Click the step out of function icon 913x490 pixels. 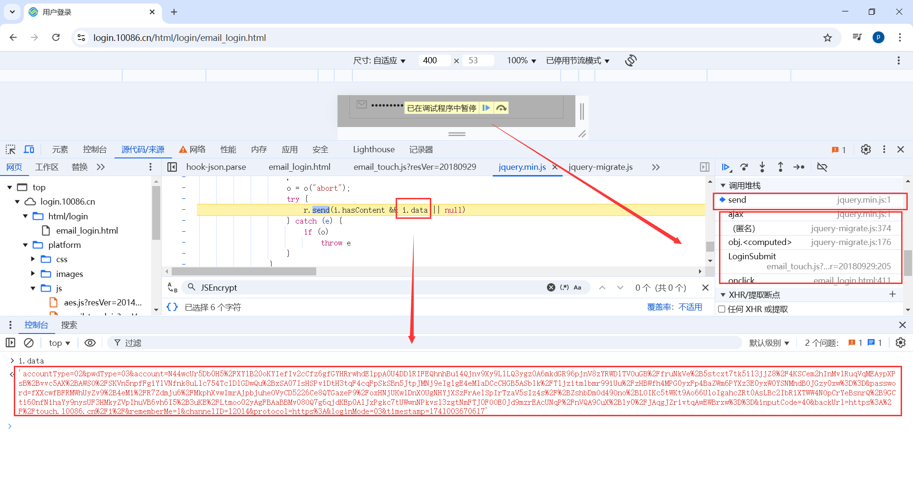click(780, 167)
